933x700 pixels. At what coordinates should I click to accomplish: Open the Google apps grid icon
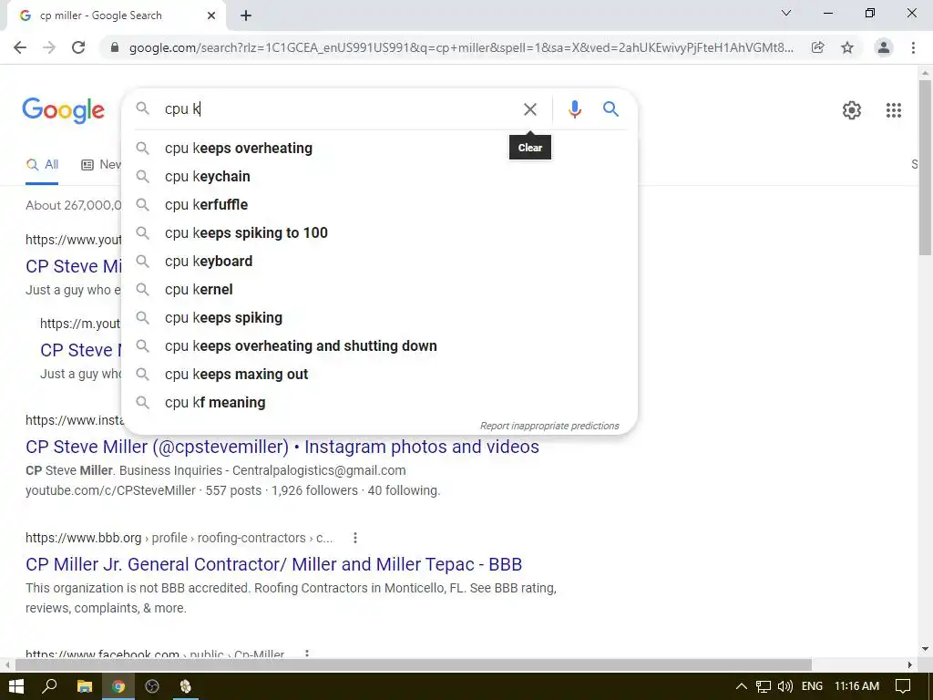pos(893,110)
